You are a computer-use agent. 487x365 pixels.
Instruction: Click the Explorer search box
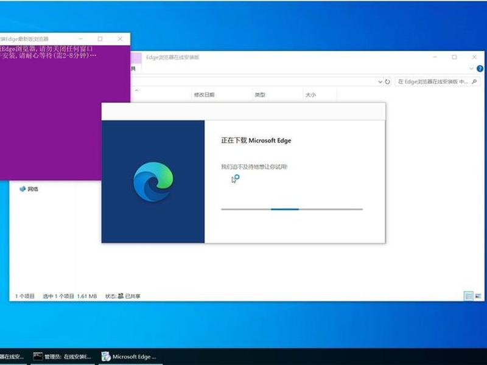click(437, 82)
